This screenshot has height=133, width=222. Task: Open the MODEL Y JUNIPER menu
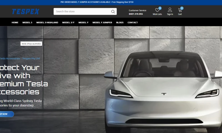[x=102, y=22]
